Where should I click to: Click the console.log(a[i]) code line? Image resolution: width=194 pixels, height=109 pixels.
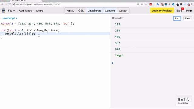pos(20,34)
